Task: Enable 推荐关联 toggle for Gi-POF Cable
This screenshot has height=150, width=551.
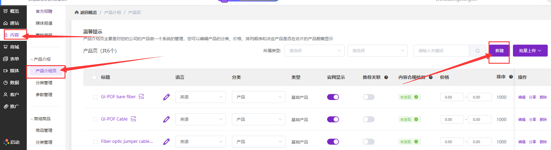Action: point(368,119)
